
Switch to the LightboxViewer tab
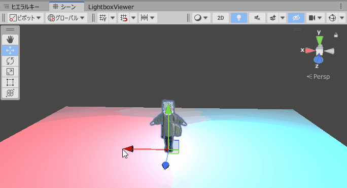(111, 7)
